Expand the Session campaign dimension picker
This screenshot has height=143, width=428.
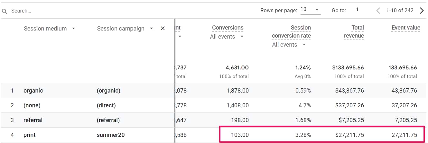[x=151, y=29]
